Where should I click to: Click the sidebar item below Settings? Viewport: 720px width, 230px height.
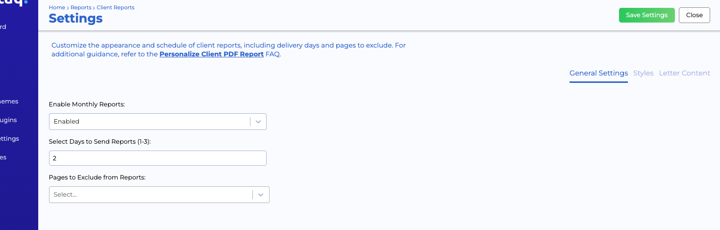[4, 157]
